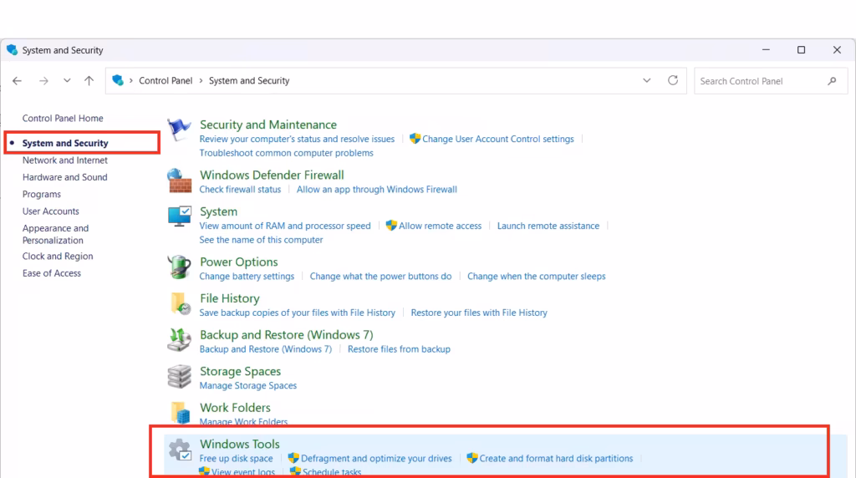Click Launch remote assistance
The width and height of the screenshot is (856, 478).
[548, 226]
